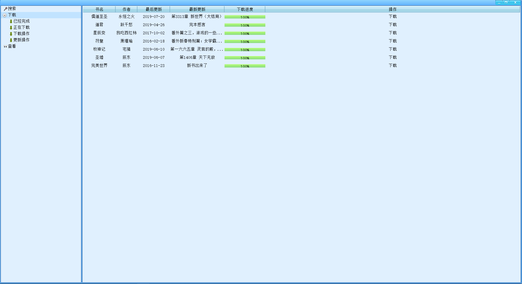This screenshot has width=522, height=284.
Task: Click the green arrow icon beside 已经完成
Action: pyautogui.click(x=11, y=21)
